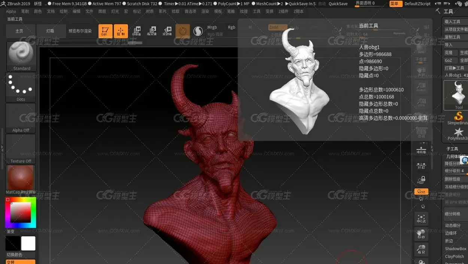Activate the Draw (绘制) mode button

pos(121,31)
